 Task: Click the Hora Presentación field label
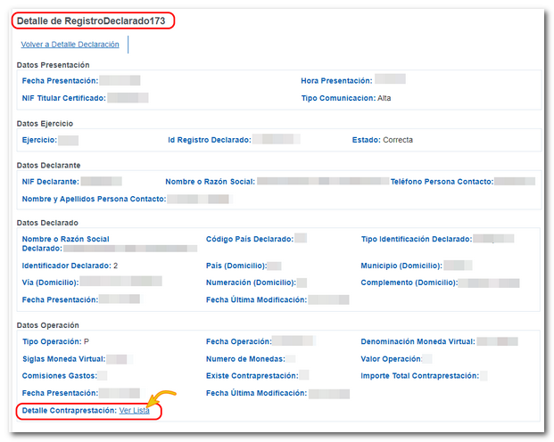click(335, 81)
